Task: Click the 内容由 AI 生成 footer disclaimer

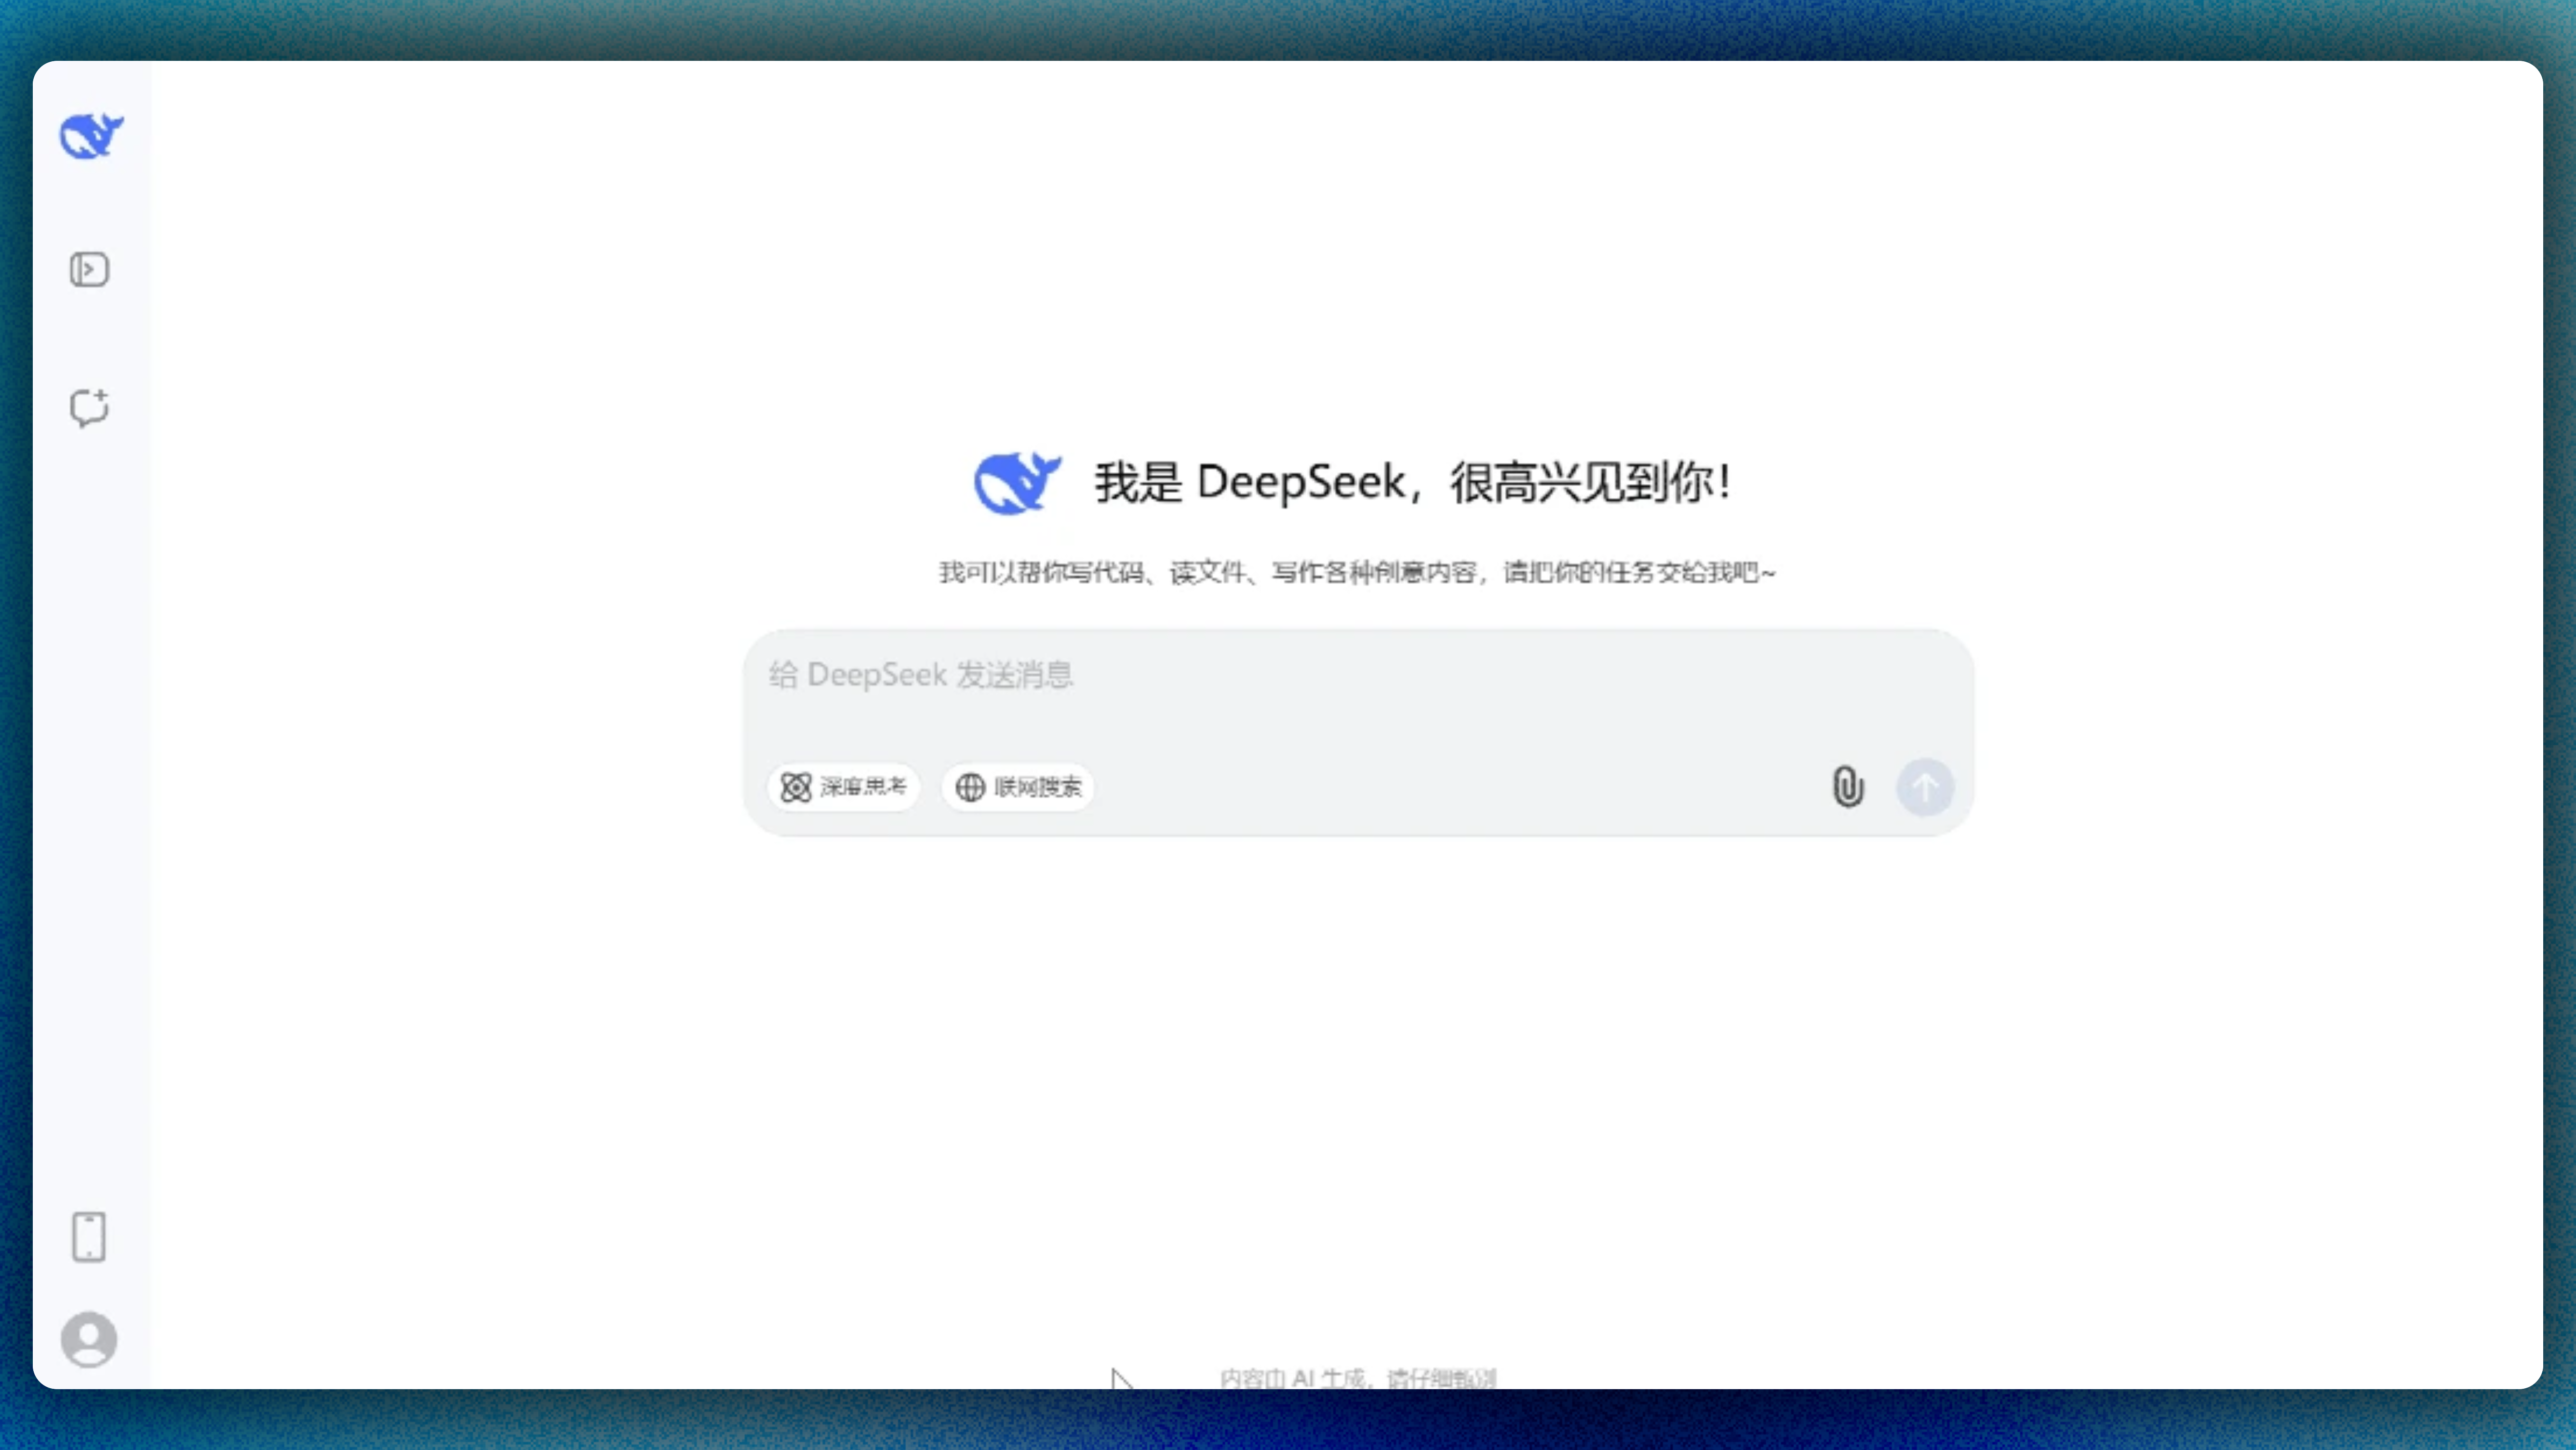Action: pos(1357,1377)
